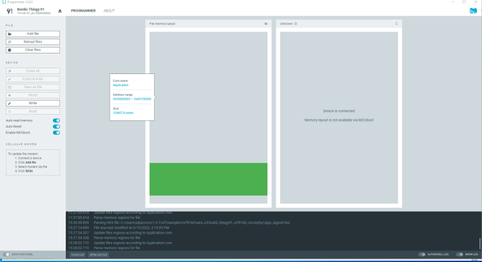Viewport: 482px width, 262px height.
Task: Open the About tab
Action: (x=109, y=11)
